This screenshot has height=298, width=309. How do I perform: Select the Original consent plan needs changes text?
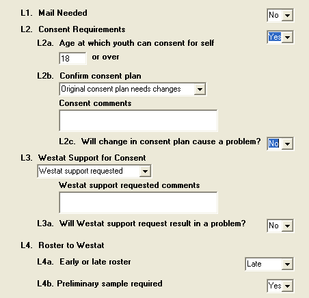(x=121, y=89)
